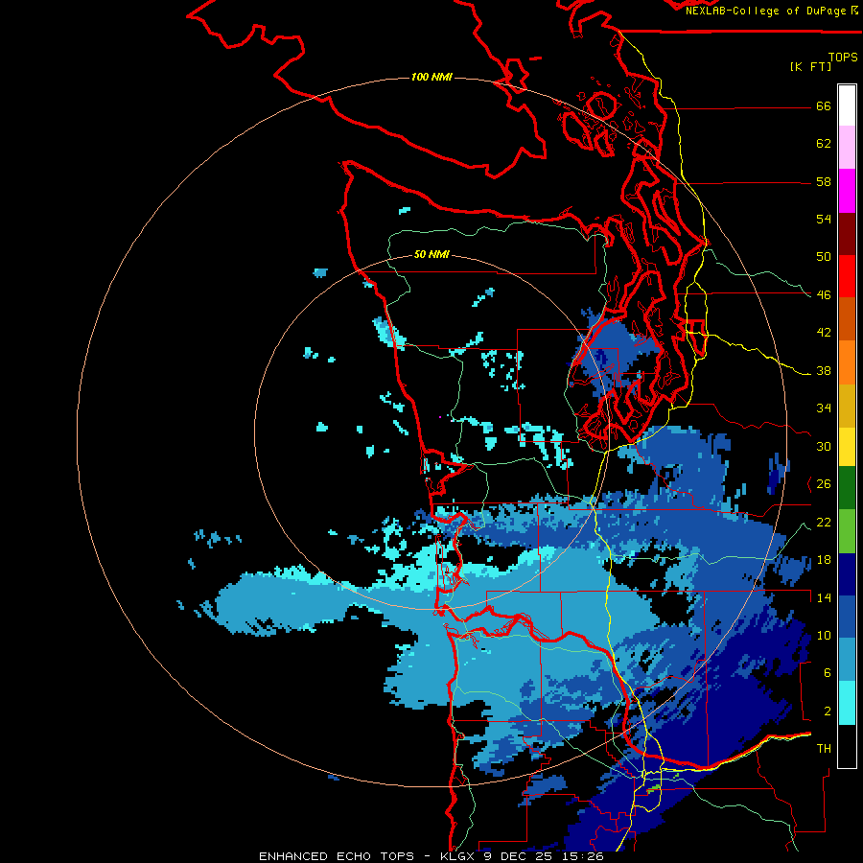Click the "[K FT]" units label
Screen dimensions: 863x863
pyautogui.click(x=810, y=66)
